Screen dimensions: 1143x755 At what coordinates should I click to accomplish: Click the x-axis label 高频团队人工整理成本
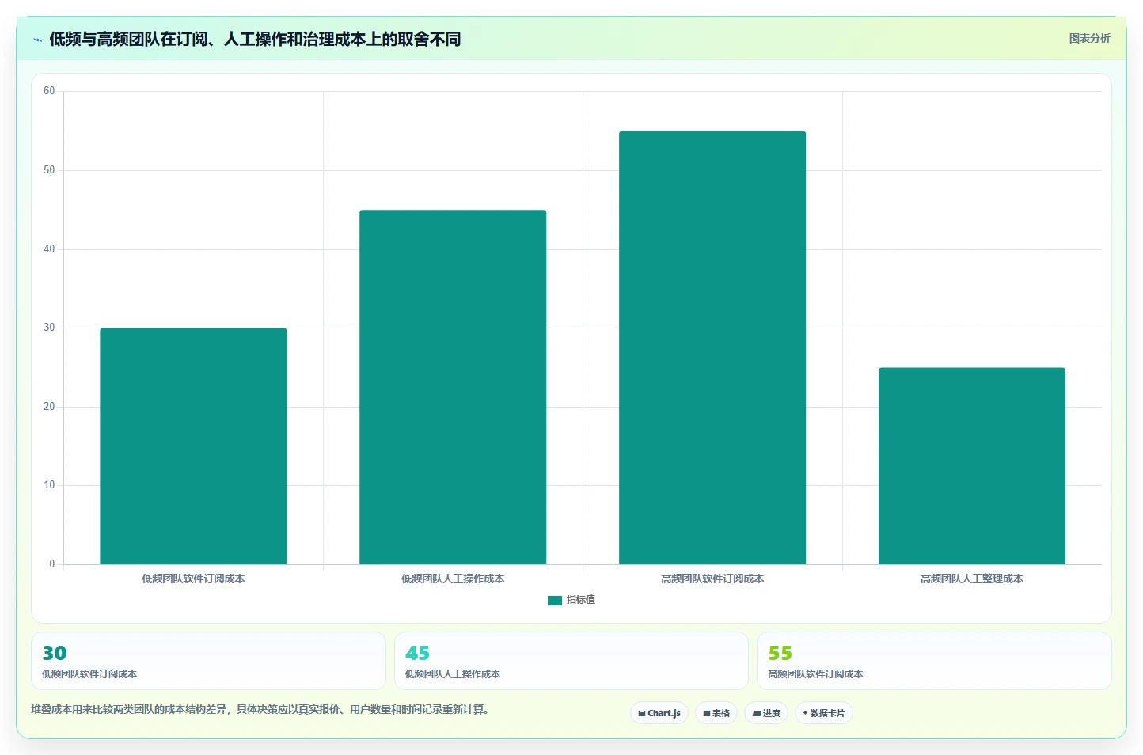(972, 579)
